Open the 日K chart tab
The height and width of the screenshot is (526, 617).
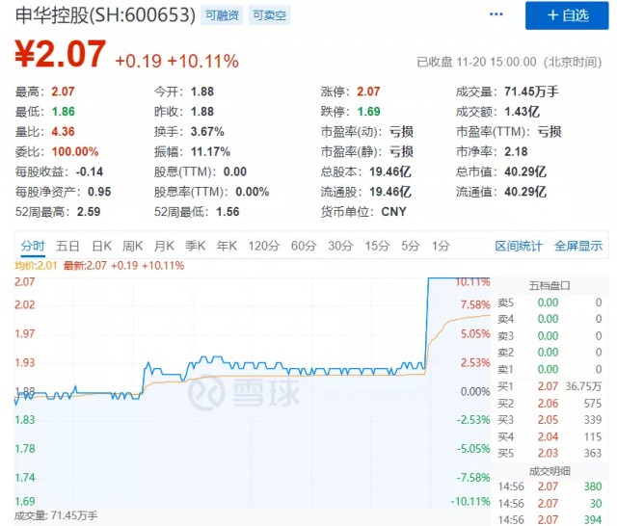(x=101, y=246)
